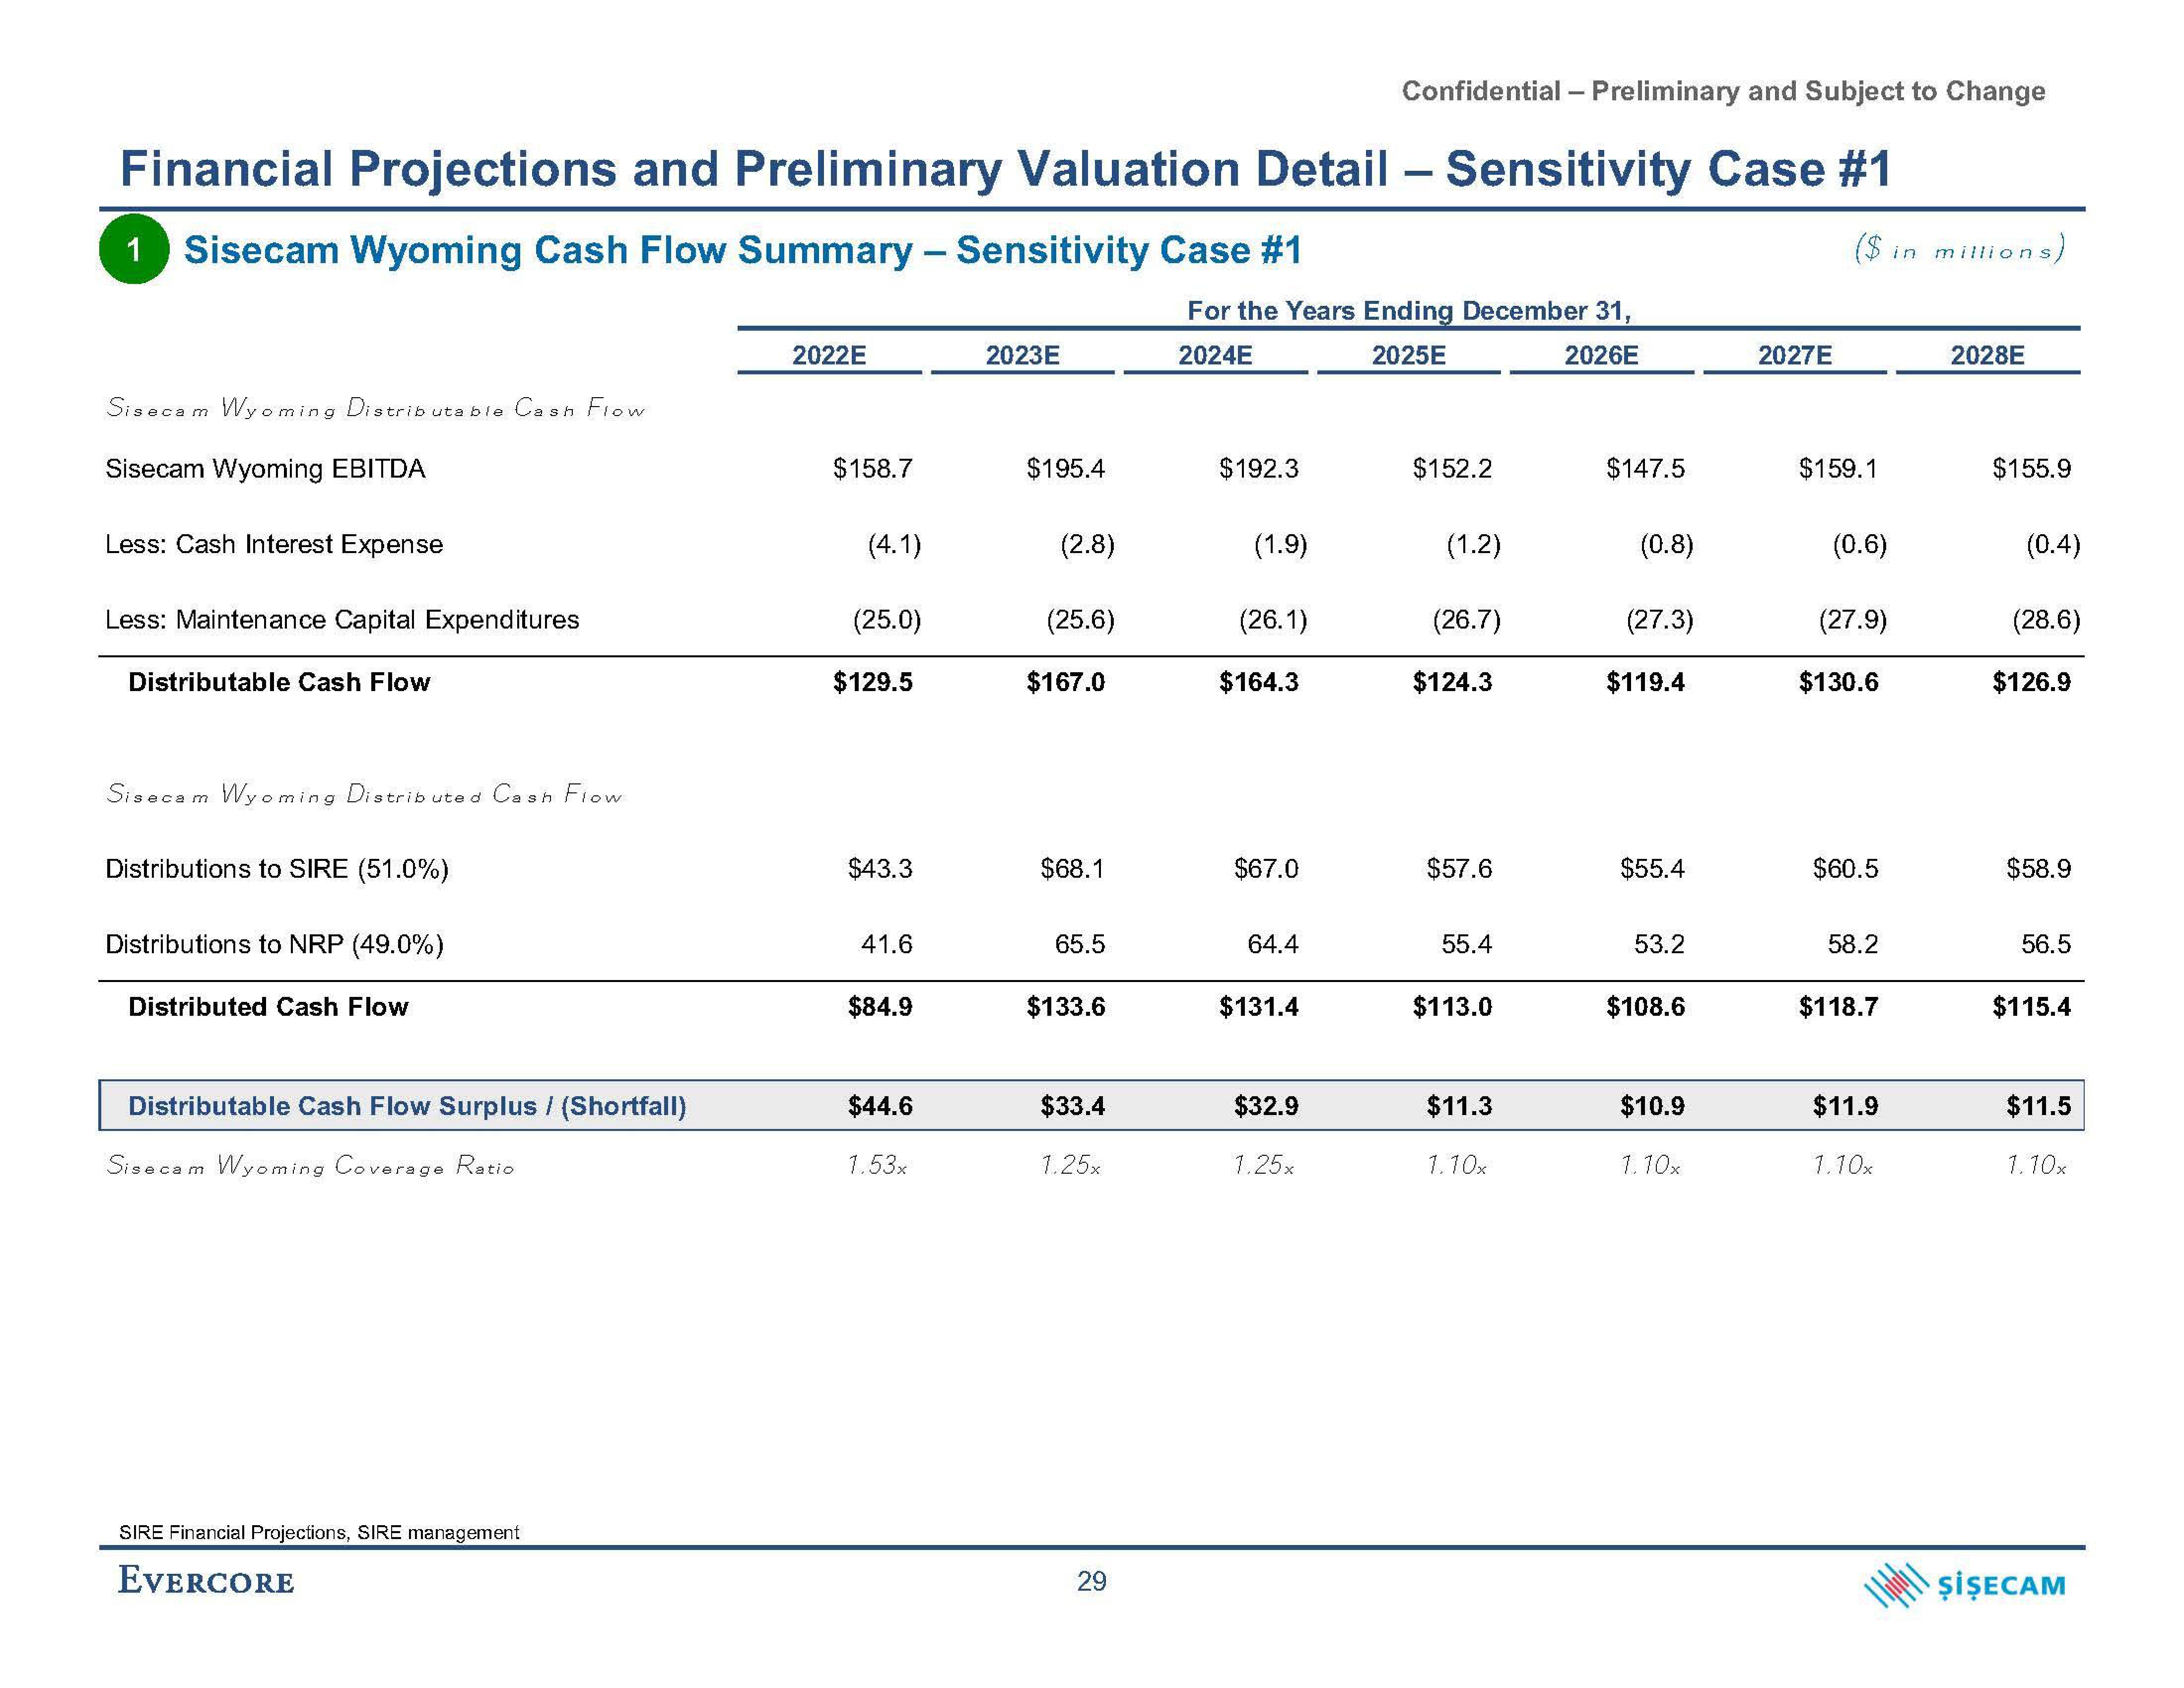
Task: Click surplus value $33.4 for 2023E
Action: point(1073,1106)
